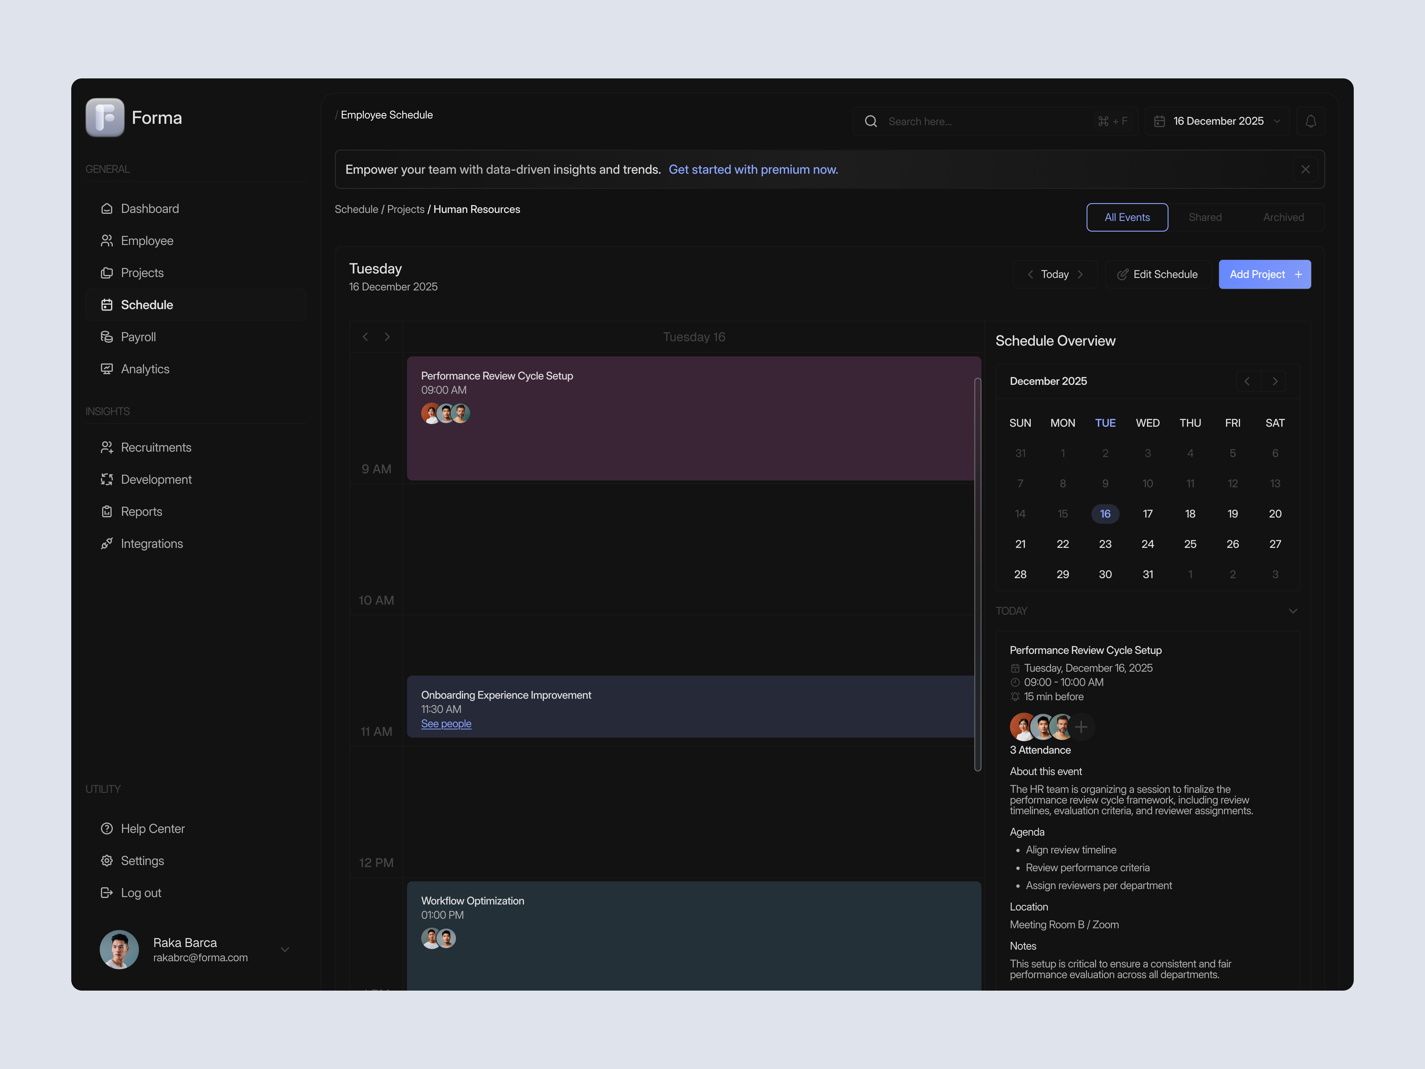Collapse the TODAY section

[1293, 610]
